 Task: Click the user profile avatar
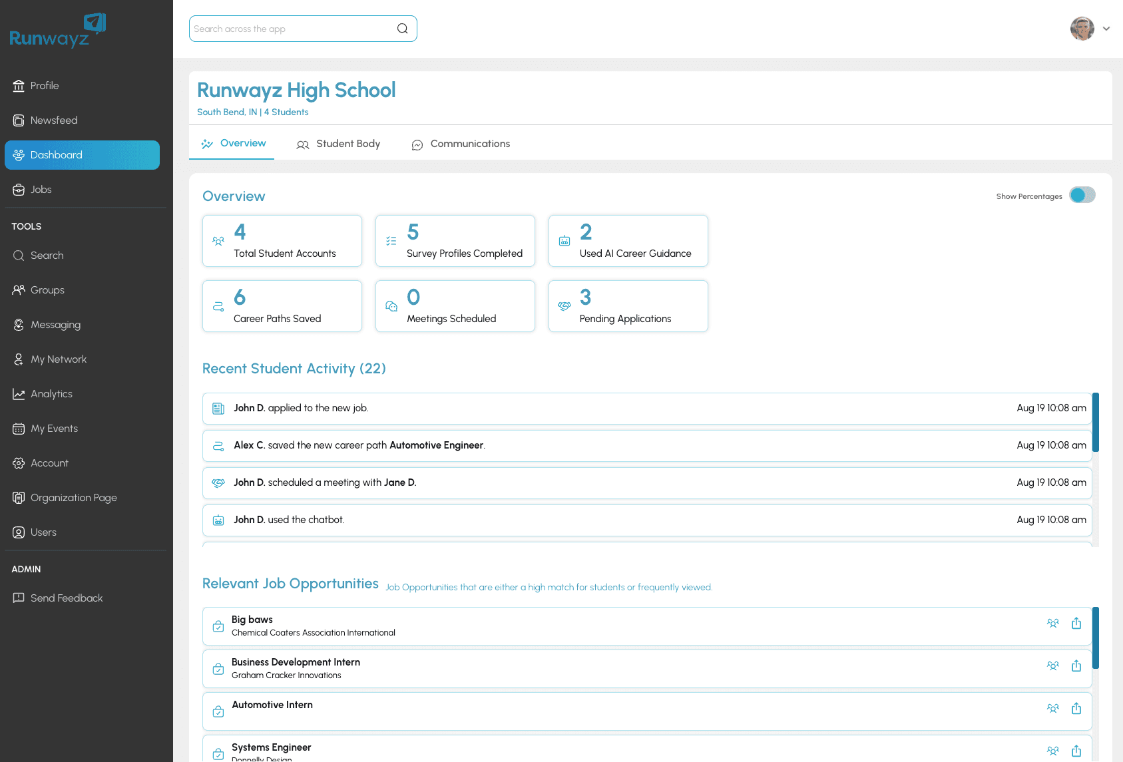pyautogui.click(x=1082, y=29)
